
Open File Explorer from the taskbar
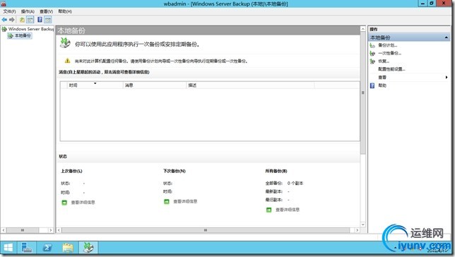coord(68,248)
